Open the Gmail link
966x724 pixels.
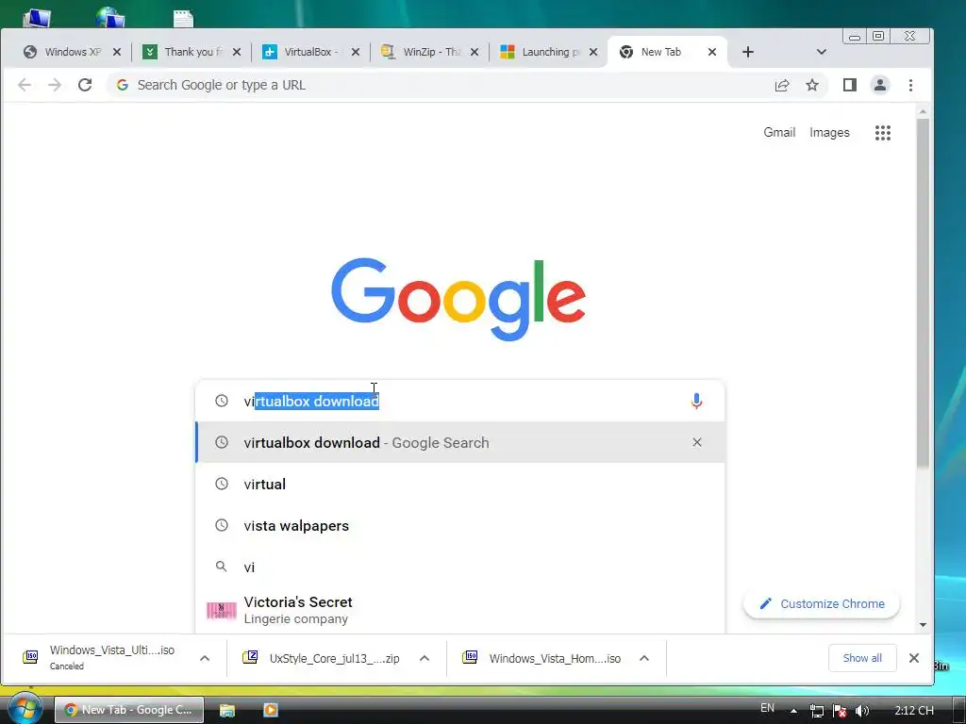[x=779, y=132]
